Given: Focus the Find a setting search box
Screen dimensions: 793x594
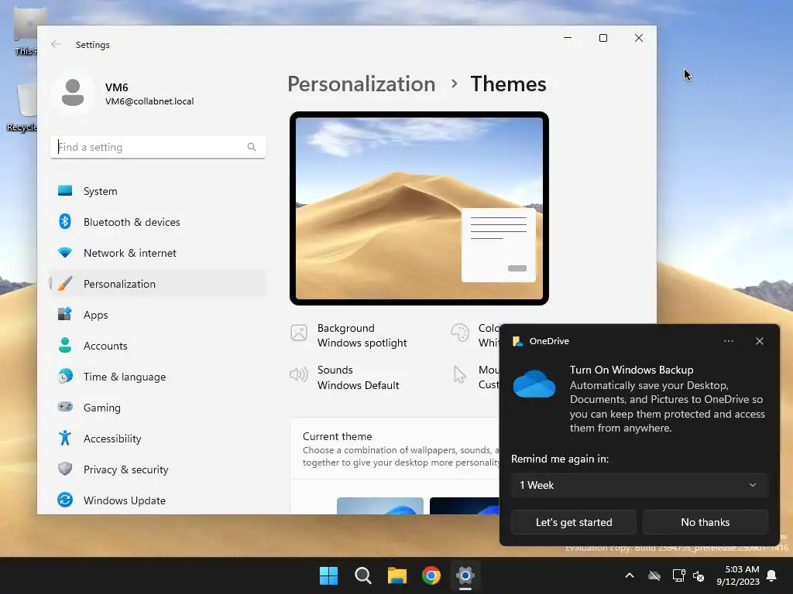Looking at the screenshot, I should click(158, 147).
